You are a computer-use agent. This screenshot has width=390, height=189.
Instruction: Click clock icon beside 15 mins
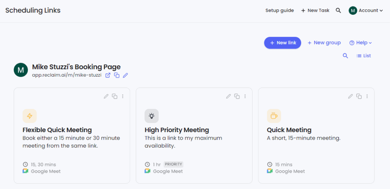(x=270, y=164)
